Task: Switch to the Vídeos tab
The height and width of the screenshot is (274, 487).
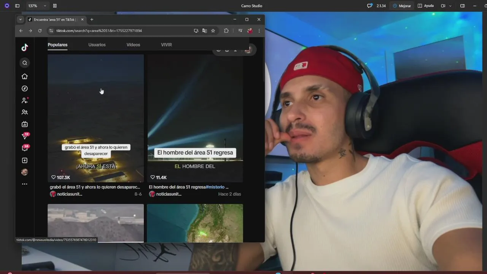Action: [x=133, y=45]
